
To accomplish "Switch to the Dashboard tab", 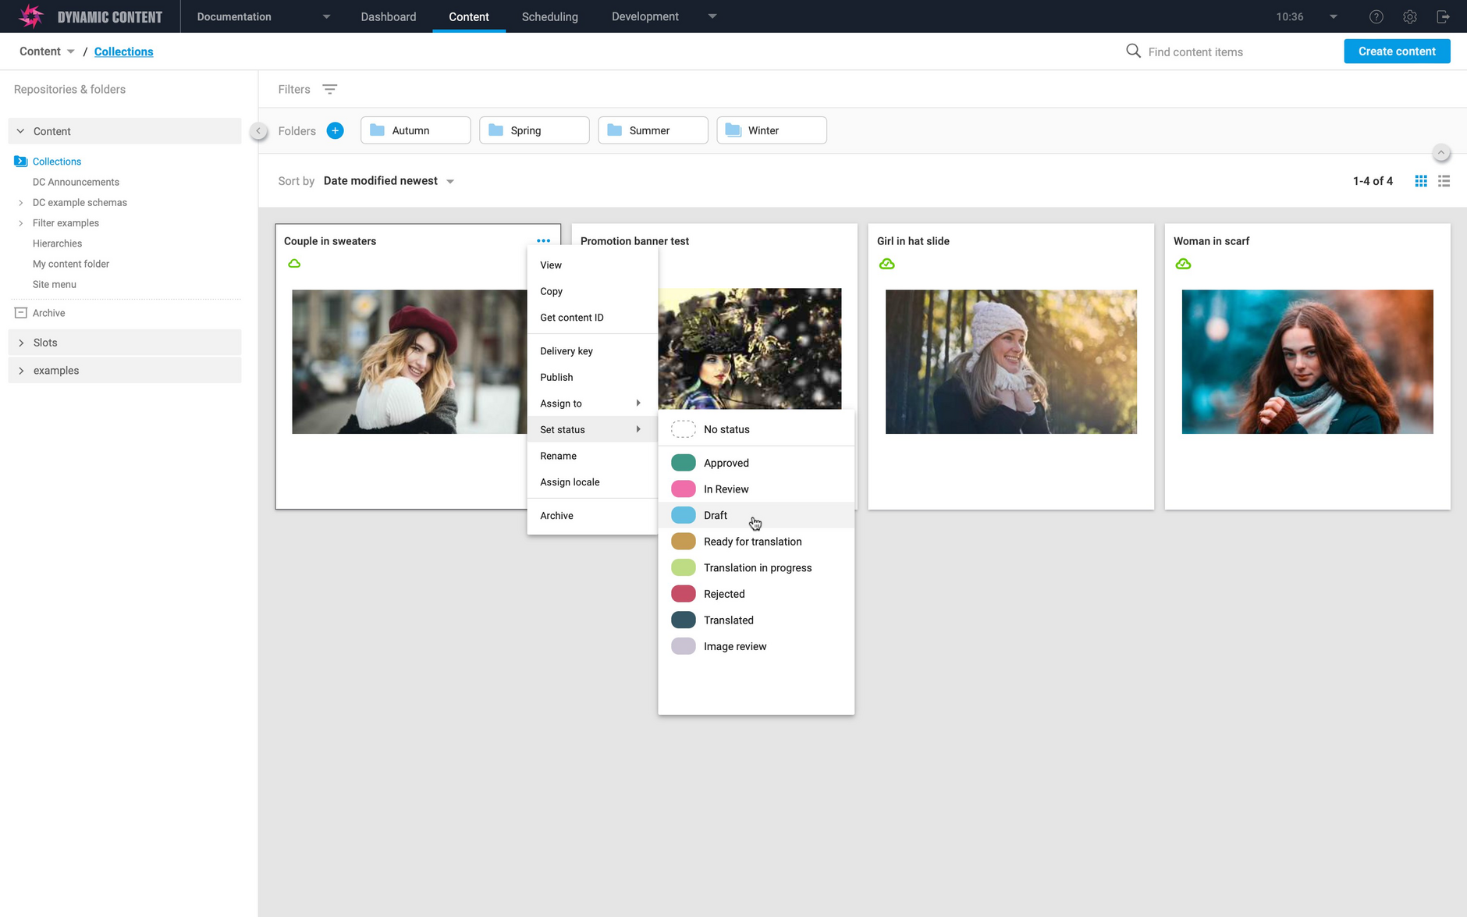I will tap(389, 16).
